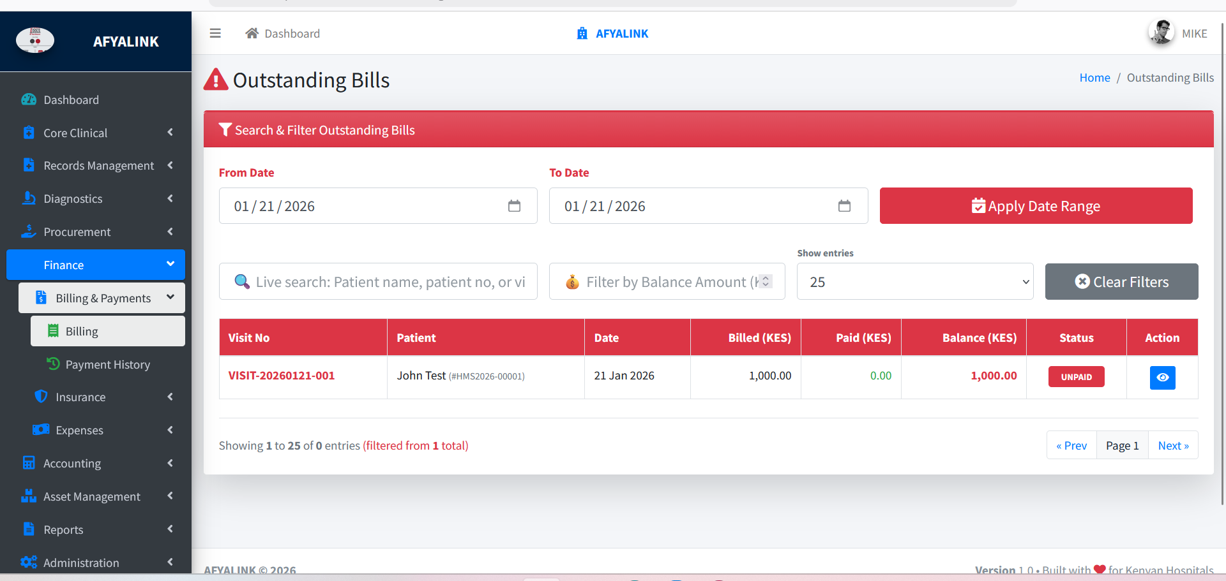Go to Dashboard in the sidebar
1226x581 pixels.
71,100
